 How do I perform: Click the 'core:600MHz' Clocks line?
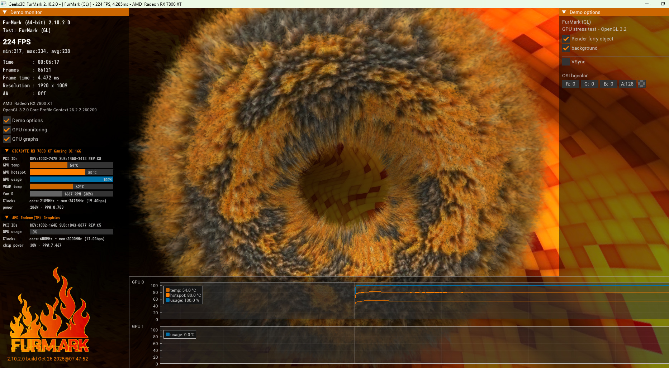tap(67, 239)
